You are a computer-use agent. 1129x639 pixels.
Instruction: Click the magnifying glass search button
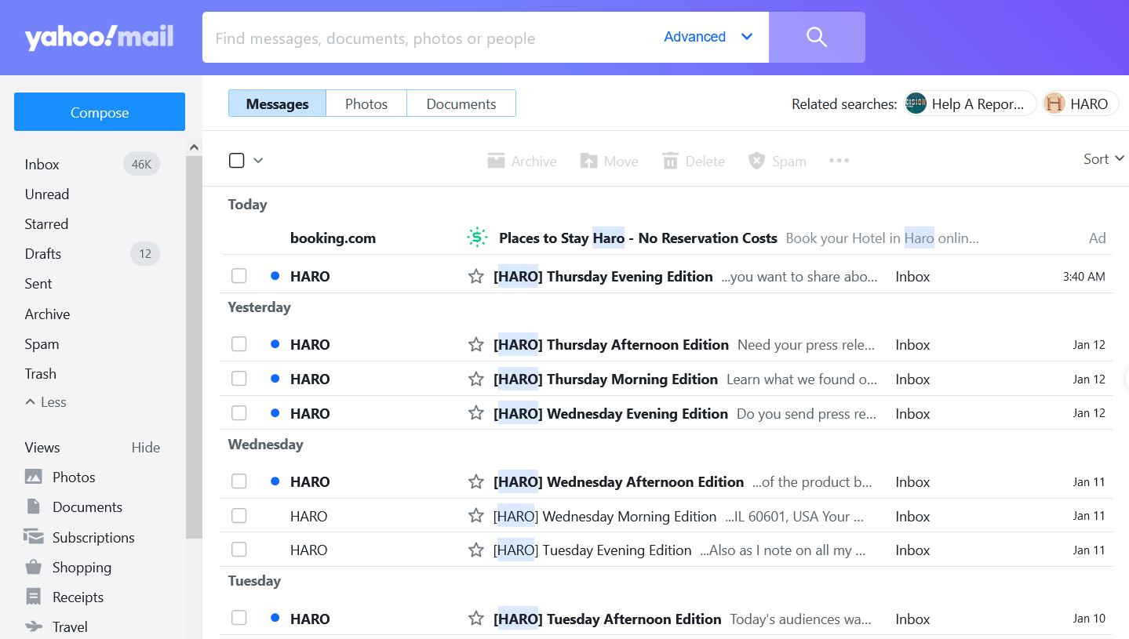[817, 37]
